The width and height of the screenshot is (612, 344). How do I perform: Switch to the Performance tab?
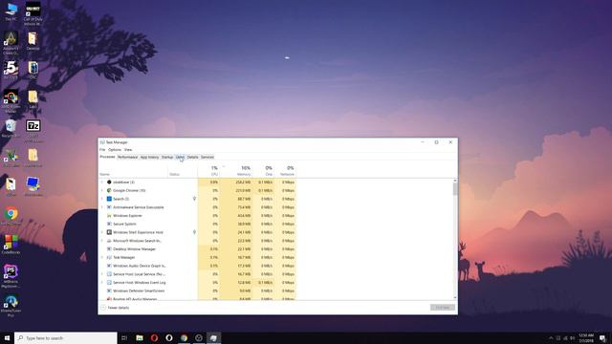[x=127, y=157]
